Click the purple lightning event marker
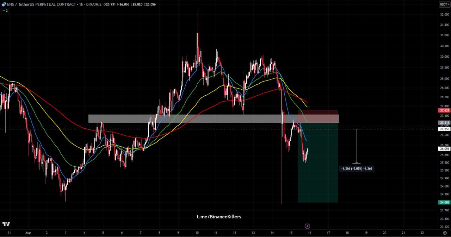The height and width of the screenshot is (237, 451). pos(307,226)
